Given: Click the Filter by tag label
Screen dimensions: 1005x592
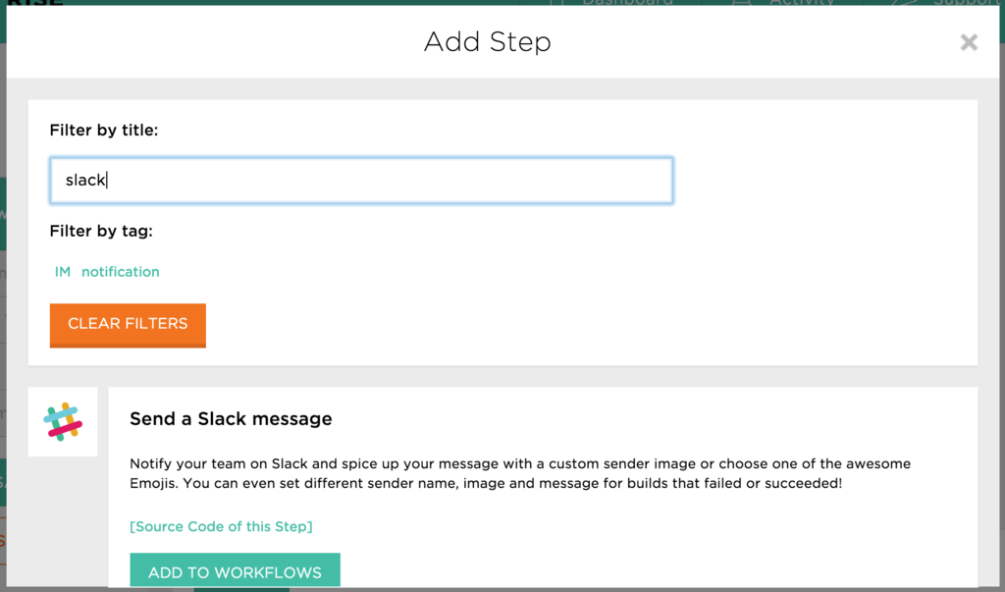Looking at the screenshot, I should tap(101, 231).
